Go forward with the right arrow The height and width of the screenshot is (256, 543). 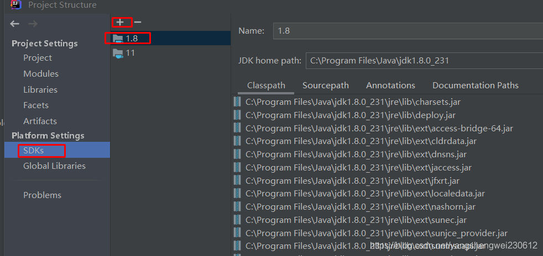point(33,24)
